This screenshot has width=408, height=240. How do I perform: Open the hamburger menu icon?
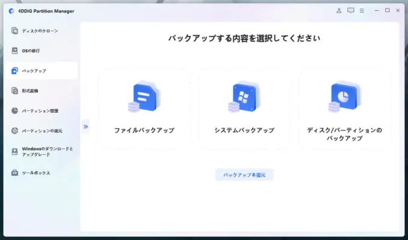(x=362, y=11)
